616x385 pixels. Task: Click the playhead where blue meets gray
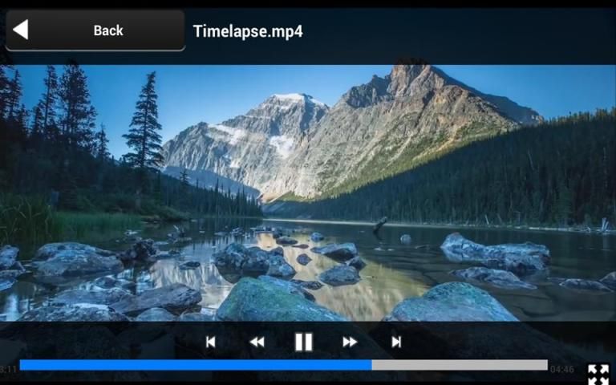coord(372,365)
